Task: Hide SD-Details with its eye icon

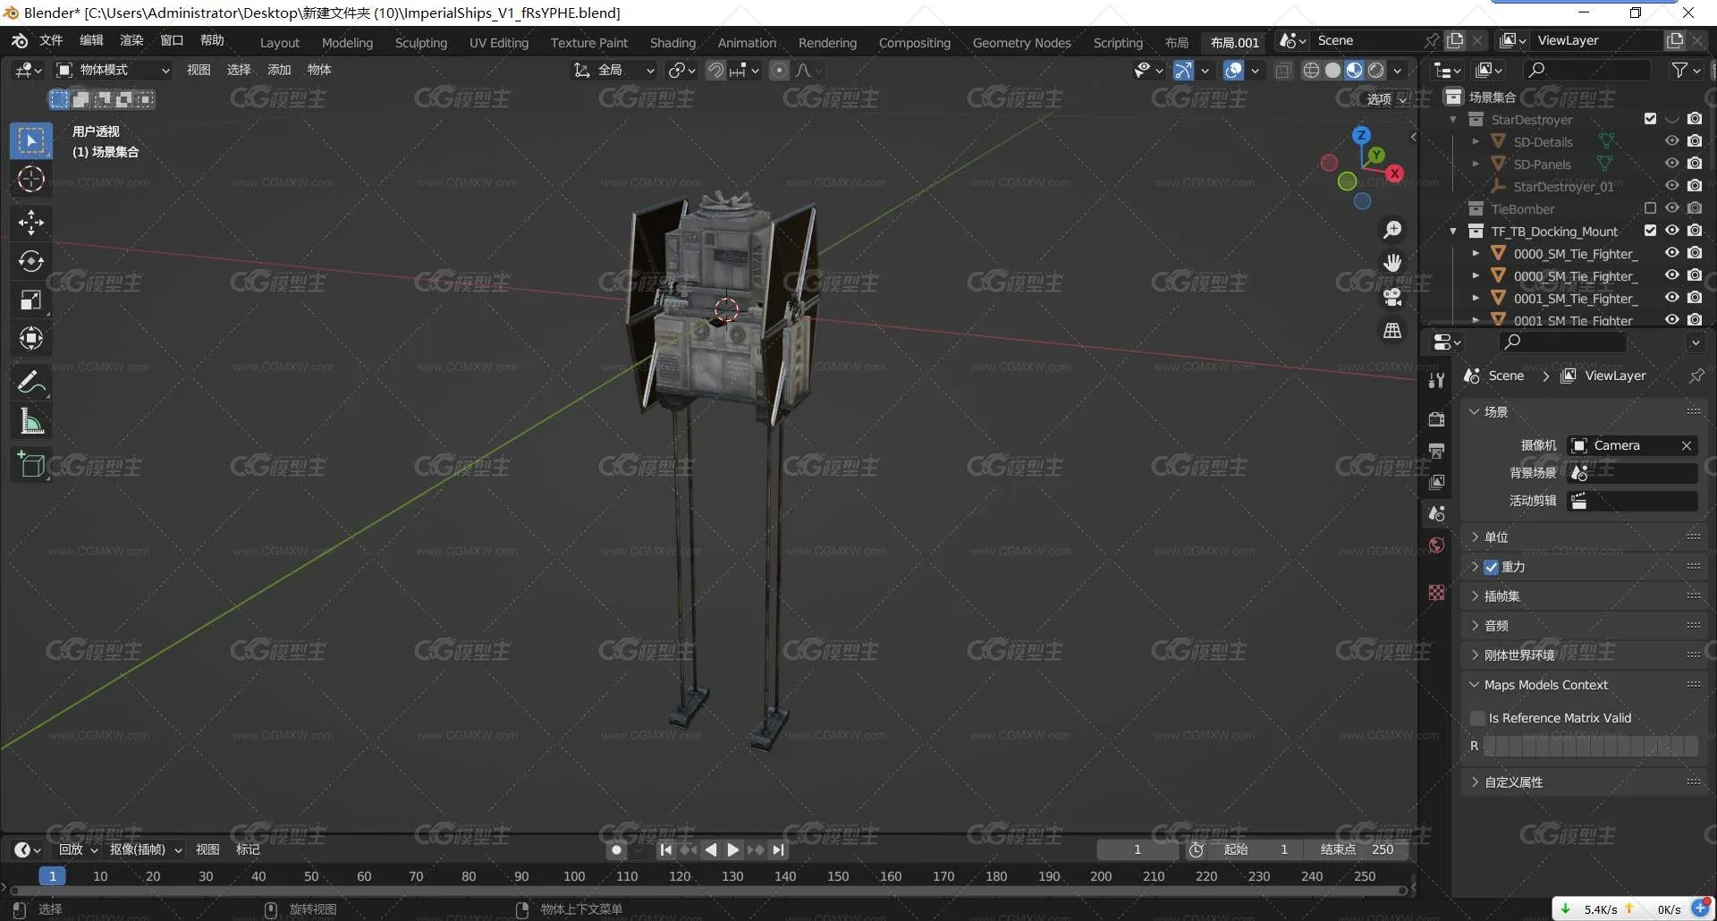Action: click(x=1671, y=141)
